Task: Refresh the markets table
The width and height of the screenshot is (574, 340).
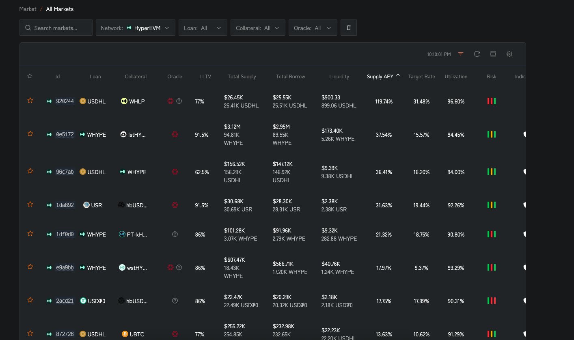Action: [477, 54]
